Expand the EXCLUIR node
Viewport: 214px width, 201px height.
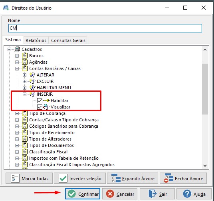(x=25, y=81)
